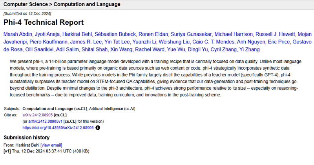Viewport: 314px width, 165px height.
Task: Click the Phi-4 Technical Report title
Action: (44, 22)
